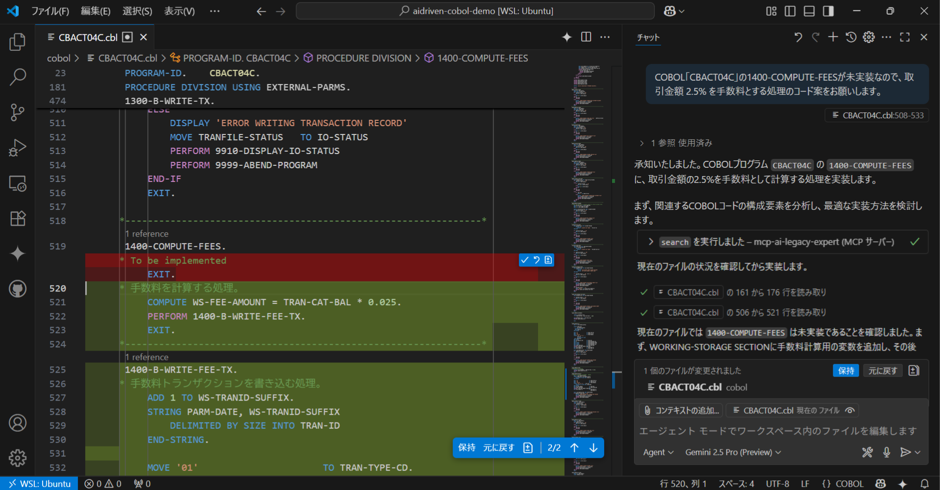Viewport: 940px width, 490px height.
Task: Start a new chat with plus icon
Action: point(833,37)
